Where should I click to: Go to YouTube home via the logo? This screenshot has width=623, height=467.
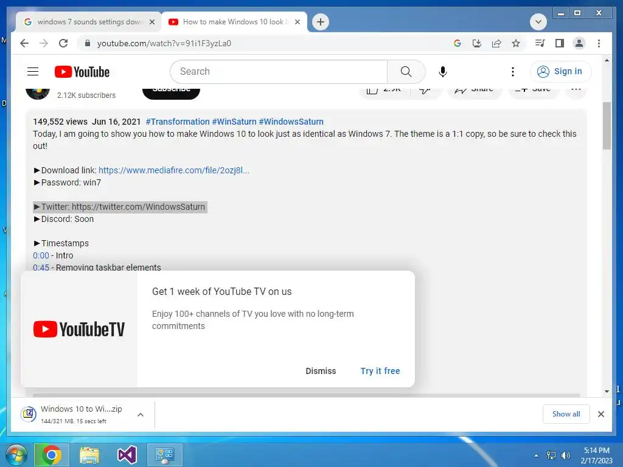click(x=82, y=72)
